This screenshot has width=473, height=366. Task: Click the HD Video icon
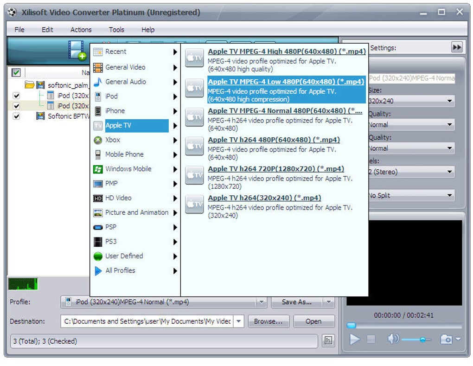tap(98, 198)
